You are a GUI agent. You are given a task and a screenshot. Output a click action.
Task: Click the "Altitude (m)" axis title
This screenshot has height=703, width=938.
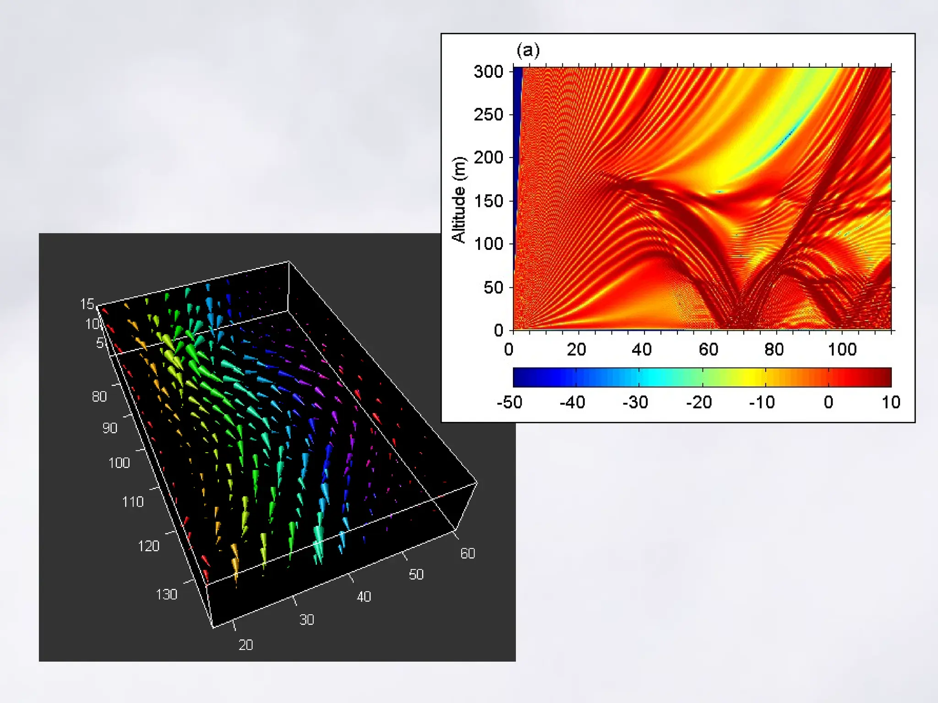(x=459, y=199)
